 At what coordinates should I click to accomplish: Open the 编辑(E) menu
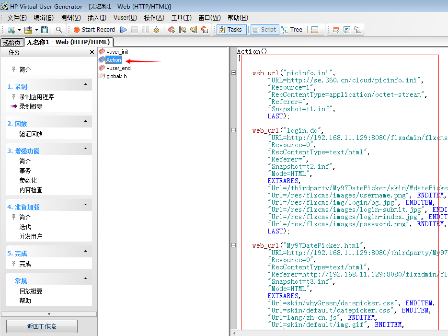pyautogui.click(x=44, y=18)
